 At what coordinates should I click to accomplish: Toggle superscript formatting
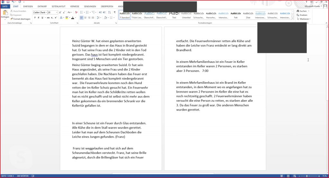56,18
